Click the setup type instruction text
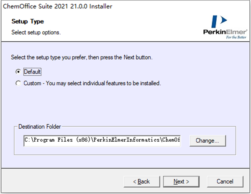Screen dimensions: 251x194 point(82,57)
